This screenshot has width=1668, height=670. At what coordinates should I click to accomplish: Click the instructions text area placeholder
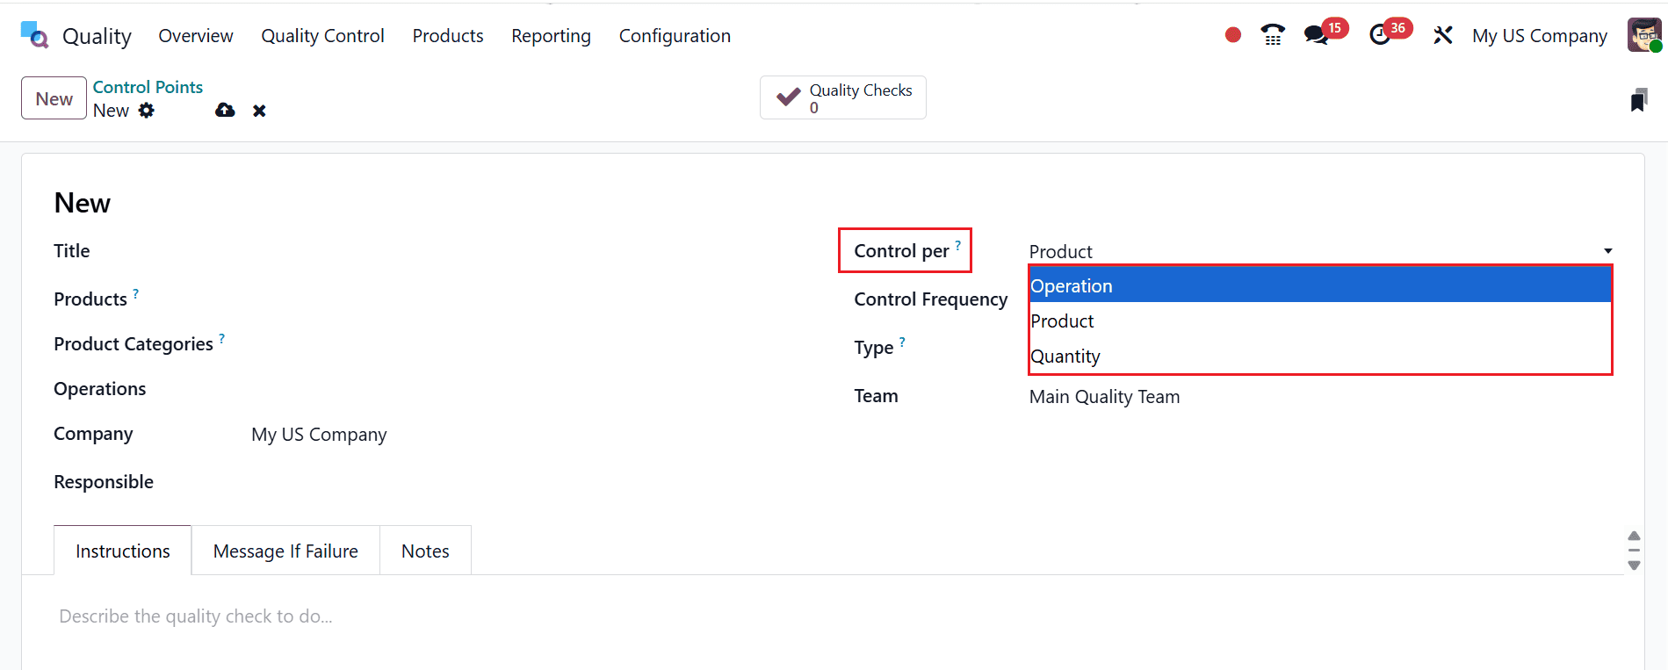[196, 616]
